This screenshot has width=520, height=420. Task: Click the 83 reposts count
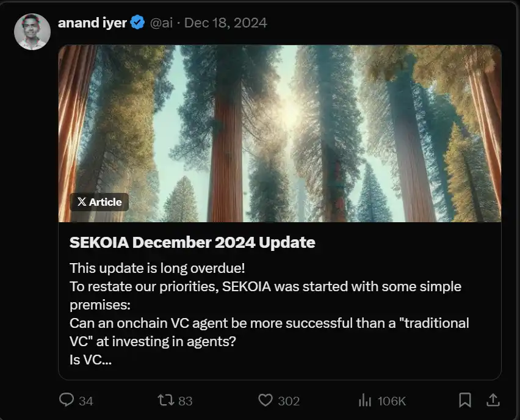click(186, 401)
